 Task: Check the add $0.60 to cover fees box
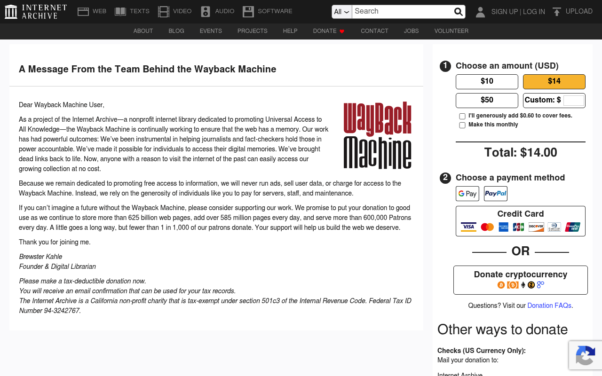462,116
